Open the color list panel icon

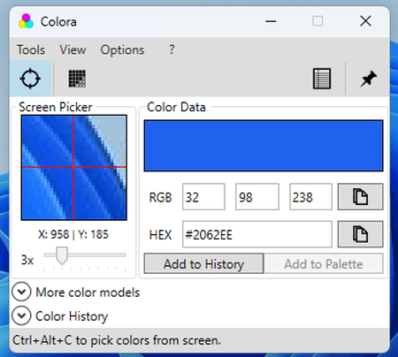(322, 79)
